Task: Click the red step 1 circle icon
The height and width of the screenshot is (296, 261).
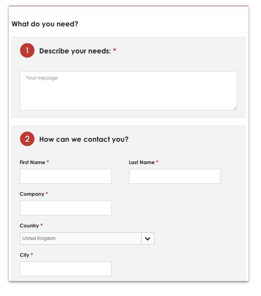Action: [27, 51]
